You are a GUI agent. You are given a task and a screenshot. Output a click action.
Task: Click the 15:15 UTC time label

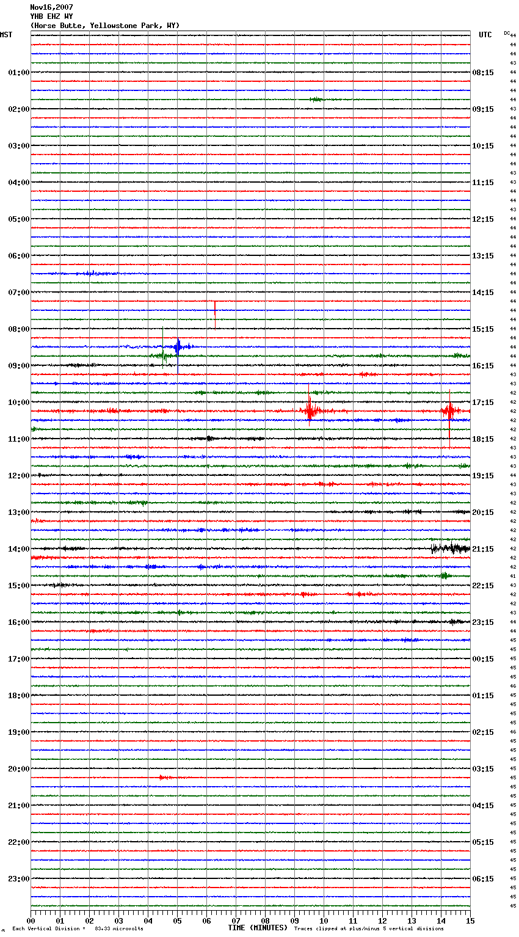483,329
